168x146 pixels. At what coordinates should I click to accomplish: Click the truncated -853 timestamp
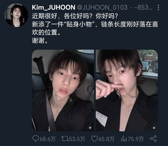(x=143, y=8)
